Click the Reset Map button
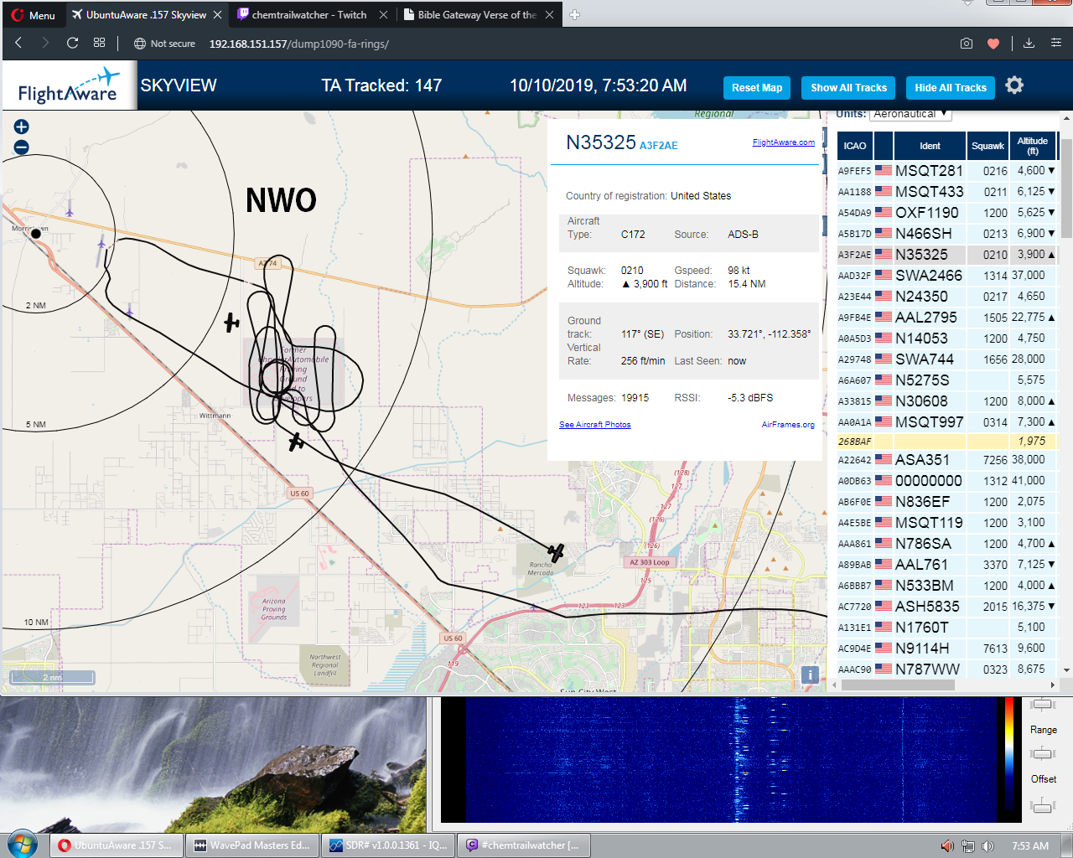 click(757, 88)
